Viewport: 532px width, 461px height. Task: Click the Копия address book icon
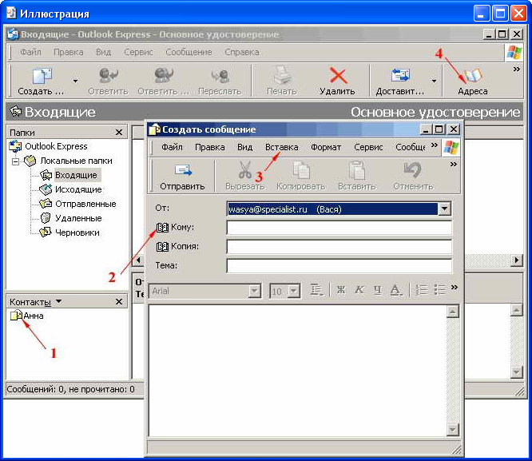point(162,246)
